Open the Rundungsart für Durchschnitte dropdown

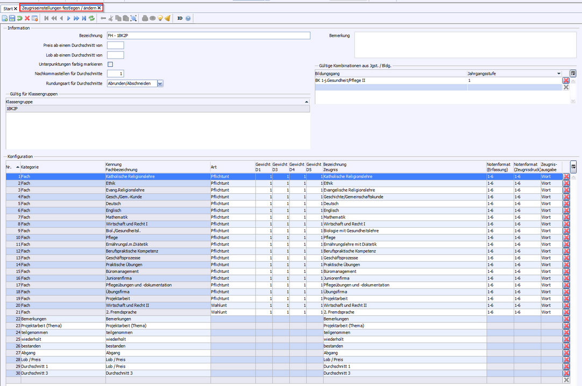tap(160, 83)
